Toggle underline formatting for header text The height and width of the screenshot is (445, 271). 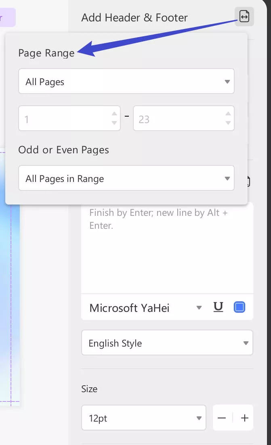point(218,307)
